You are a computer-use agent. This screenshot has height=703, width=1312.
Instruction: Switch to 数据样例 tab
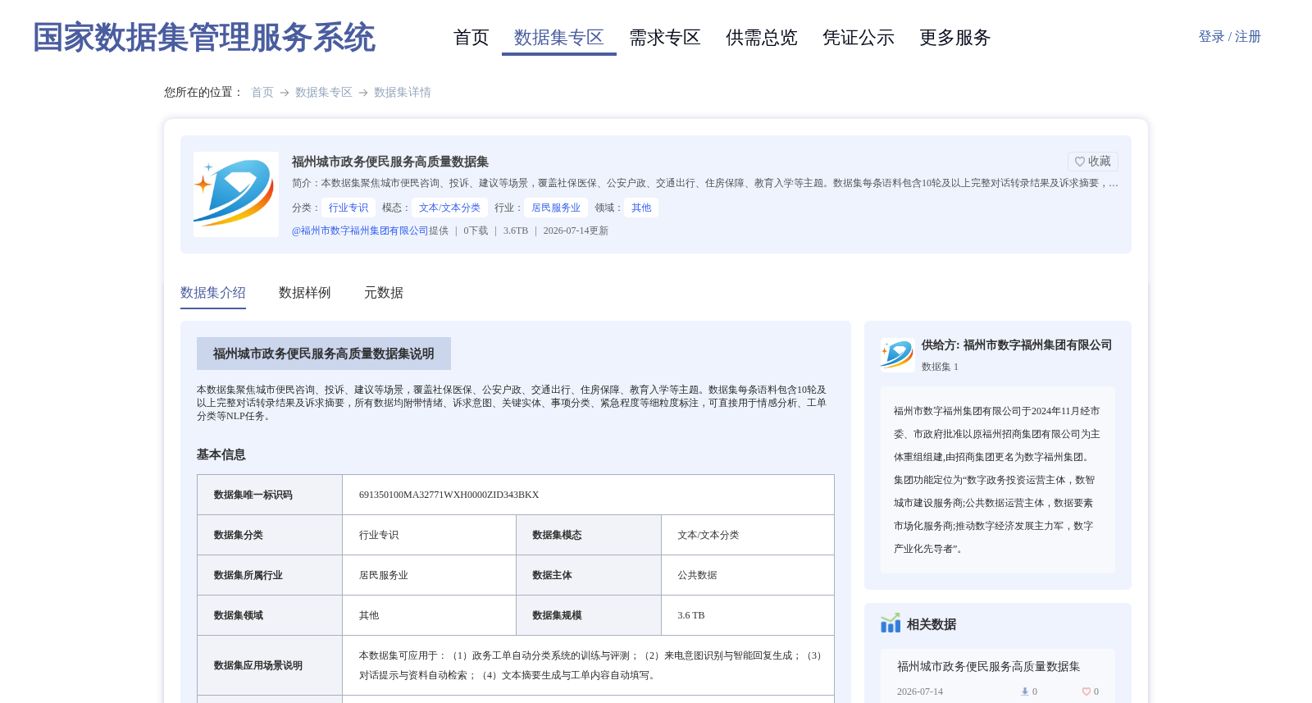tap(305, 293)
